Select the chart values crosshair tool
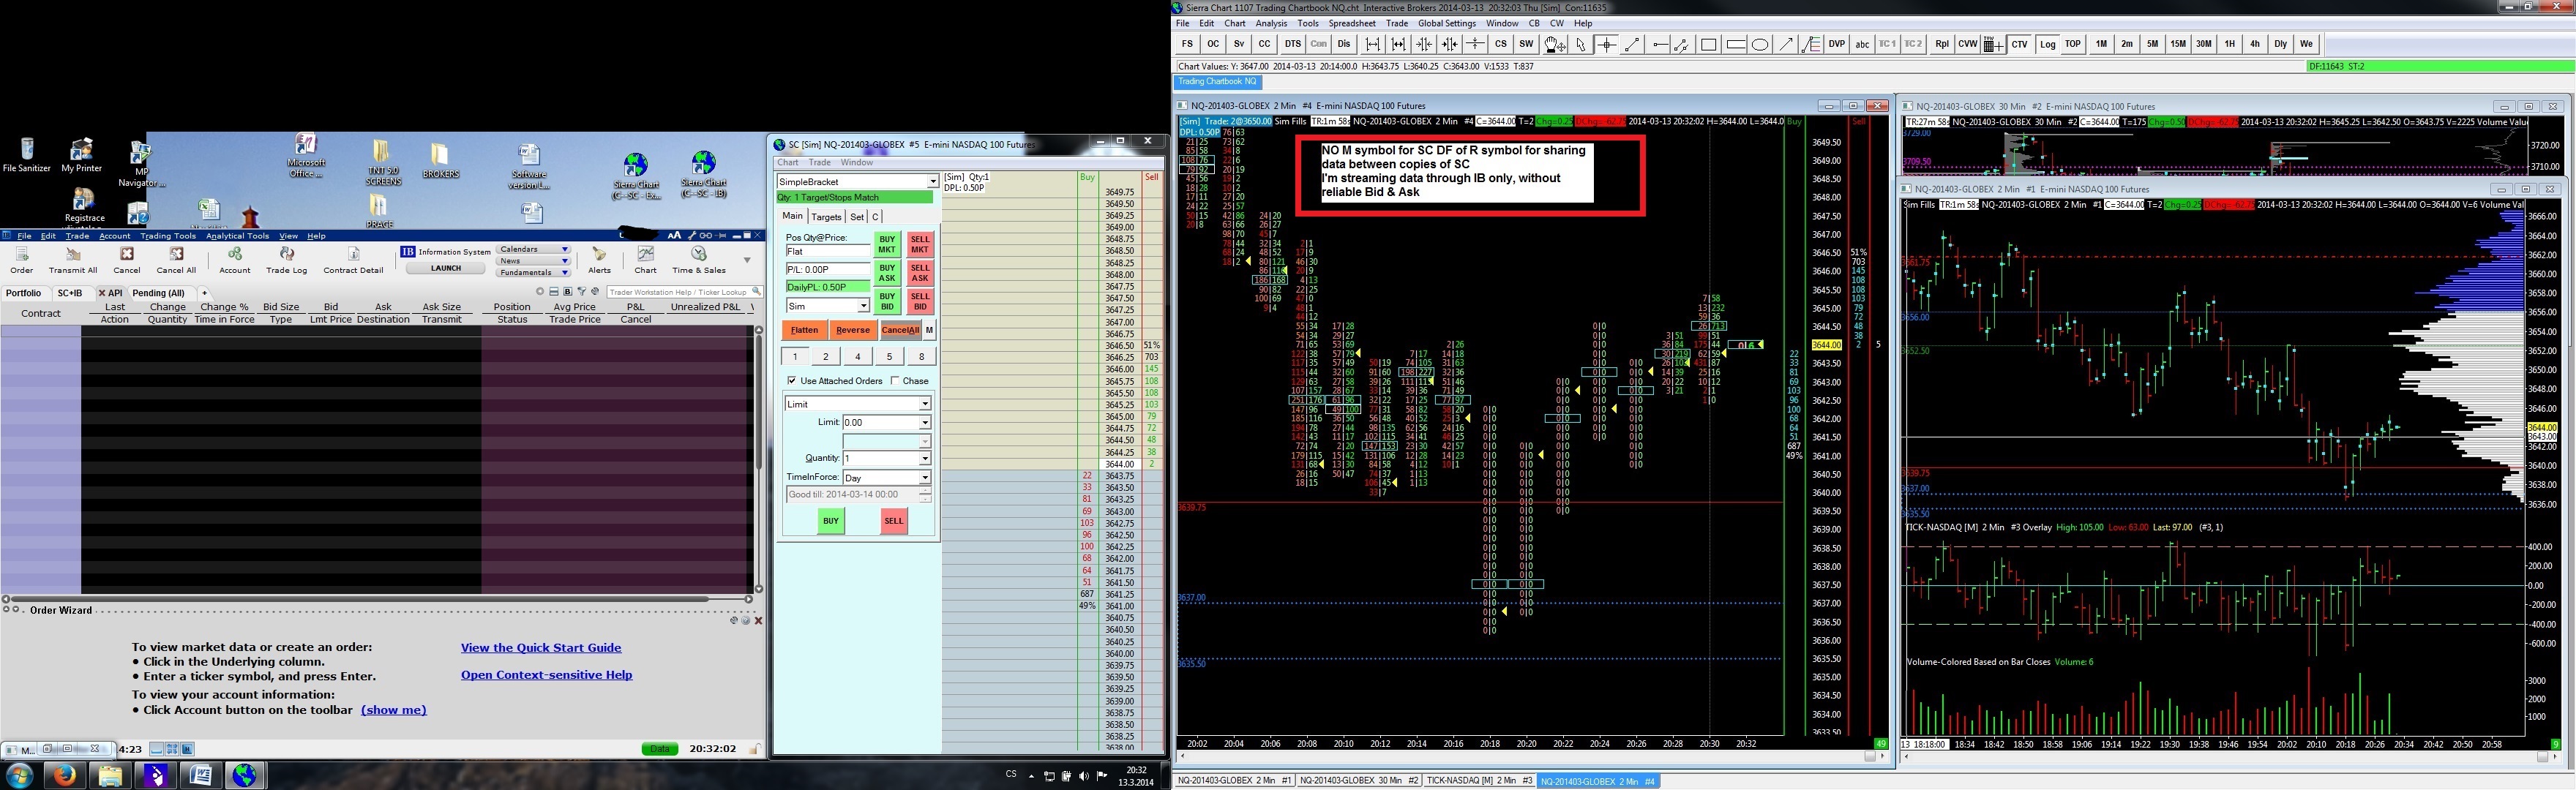The width and height of the screenshot is (2576, 790). [1606, 44]
